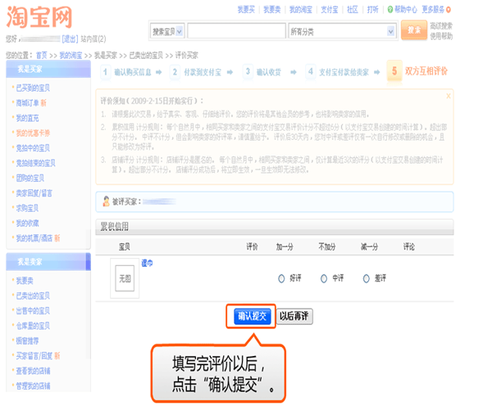The width and height of the screenshot is (483, 406).
Task: Open 帮助中心 text link
Action: 406,10
